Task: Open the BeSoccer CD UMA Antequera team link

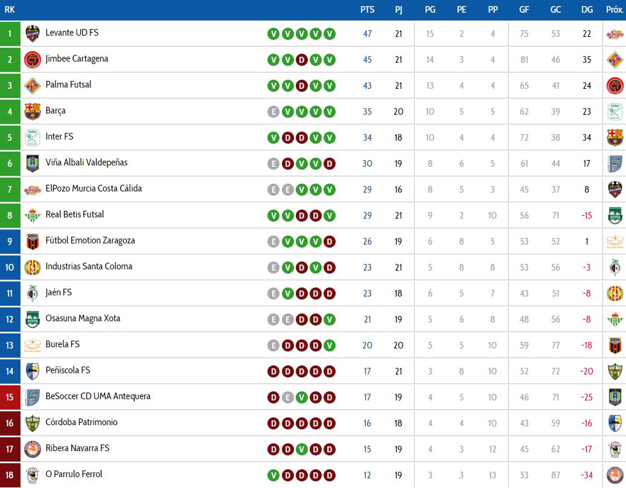Action: click(98, 396)
